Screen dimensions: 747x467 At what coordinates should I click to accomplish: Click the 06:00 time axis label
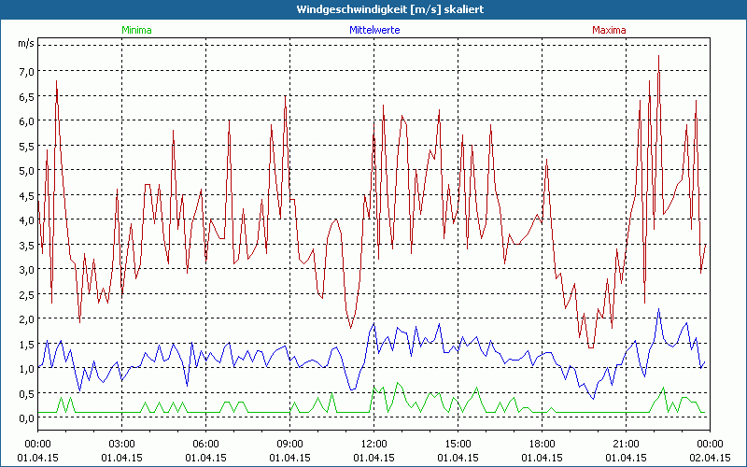pyautogui.click(x=205, y=444)
